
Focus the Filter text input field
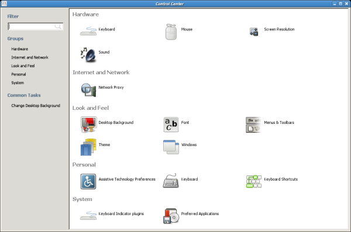point(35,26)
